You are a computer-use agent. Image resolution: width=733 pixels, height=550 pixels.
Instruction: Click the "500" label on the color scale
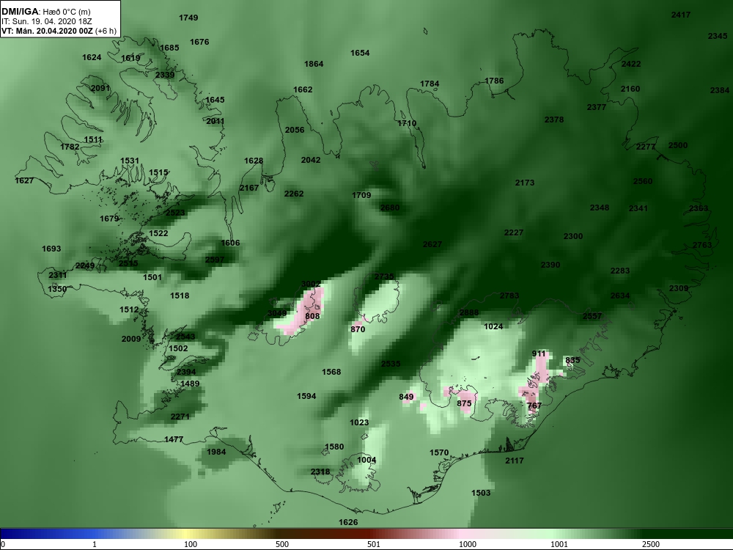point(282,544)
